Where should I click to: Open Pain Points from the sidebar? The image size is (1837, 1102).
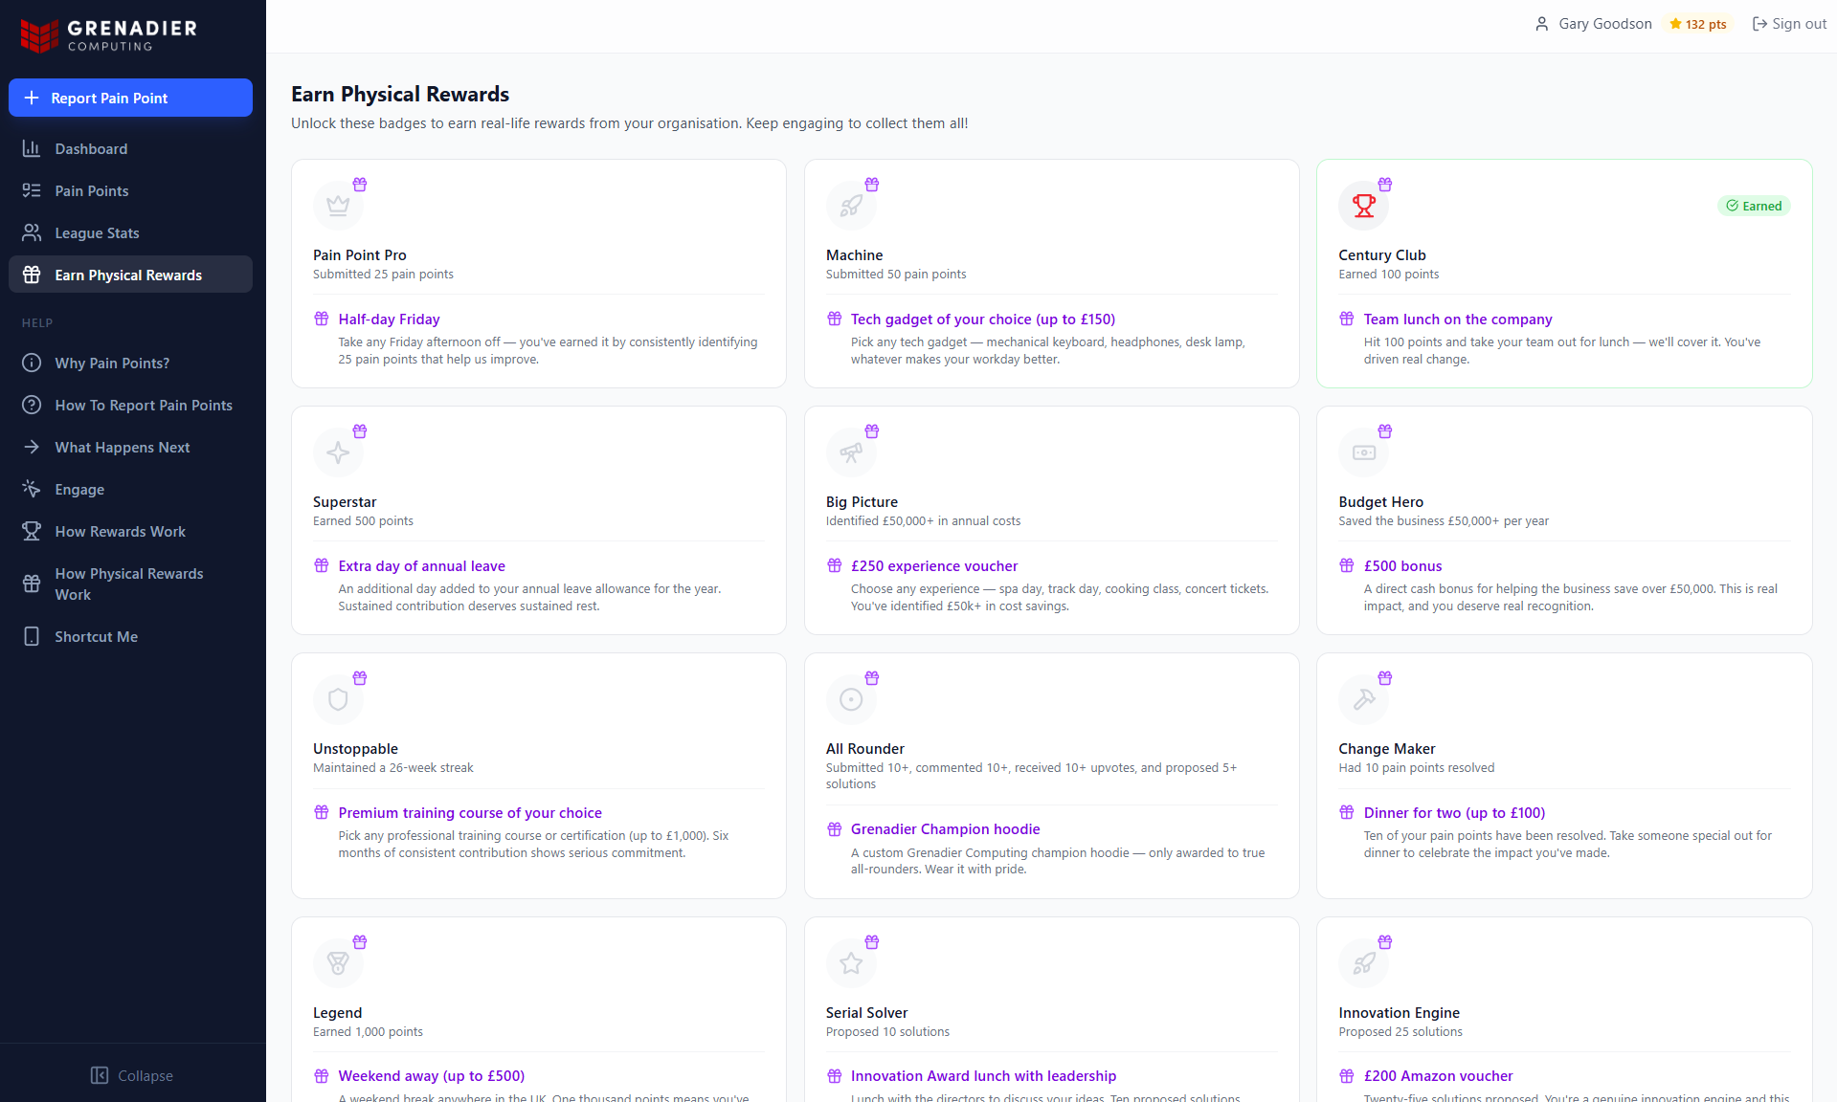(92, 191)
